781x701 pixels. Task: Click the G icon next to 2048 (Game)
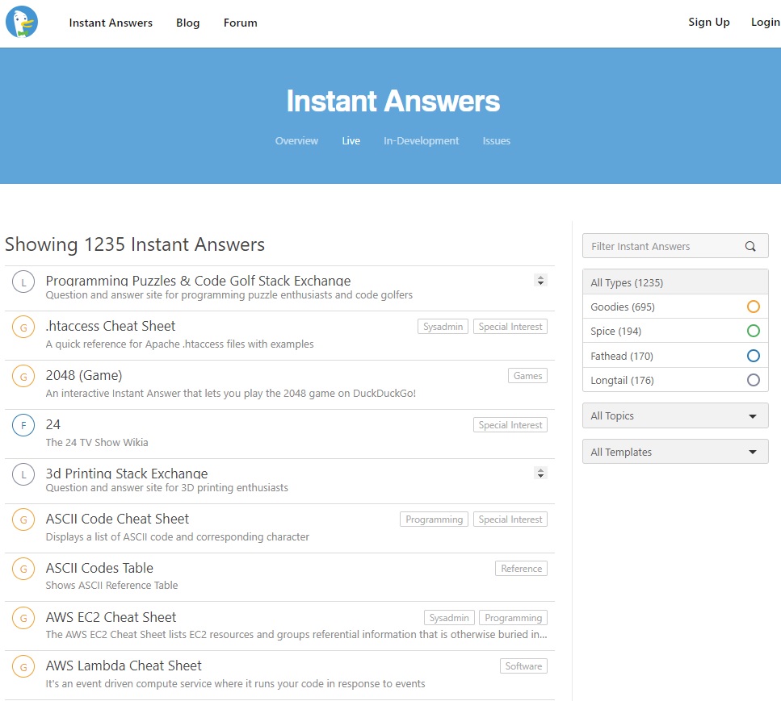(23, 376)
